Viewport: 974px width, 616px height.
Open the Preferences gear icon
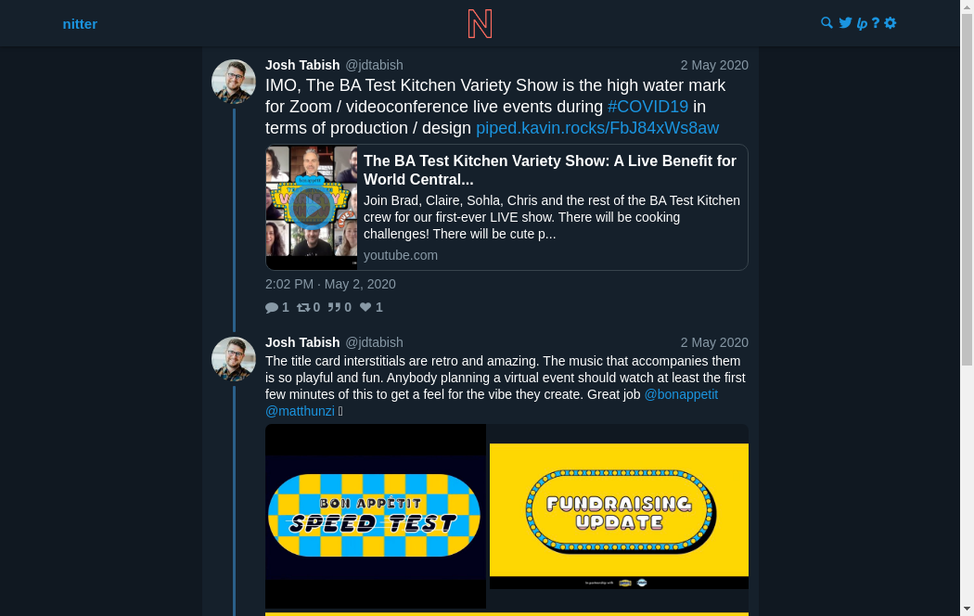point(891,23)
